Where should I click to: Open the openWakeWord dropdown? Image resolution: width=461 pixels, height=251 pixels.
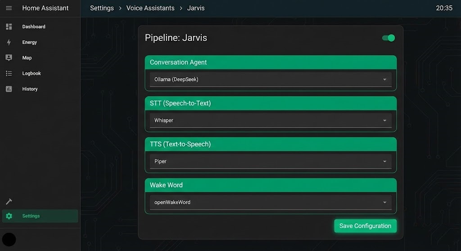coord(271,203)
